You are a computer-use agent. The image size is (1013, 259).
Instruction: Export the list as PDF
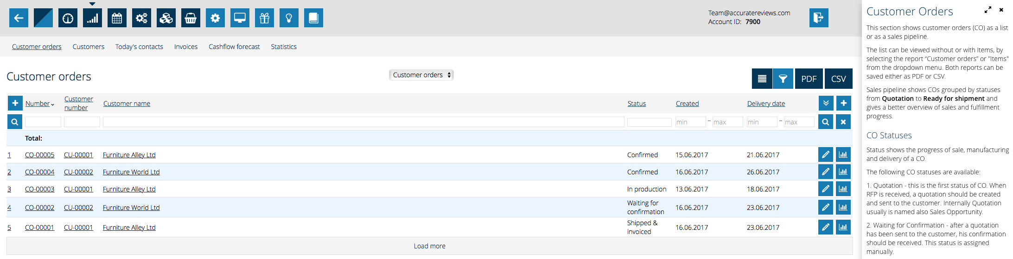click(x=809, y=79)
